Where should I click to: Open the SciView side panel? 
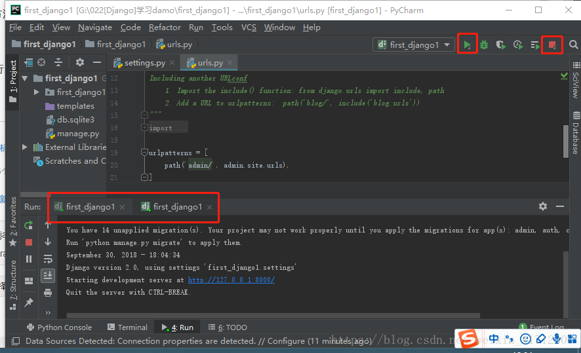click(x=576, y=80)
